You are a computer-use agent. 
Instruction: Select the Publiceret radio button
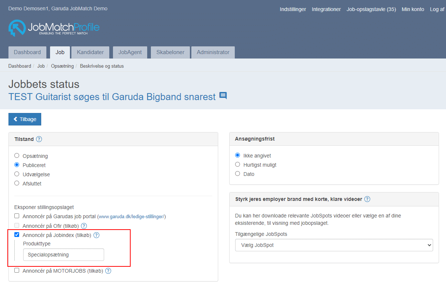pos(17,165)
